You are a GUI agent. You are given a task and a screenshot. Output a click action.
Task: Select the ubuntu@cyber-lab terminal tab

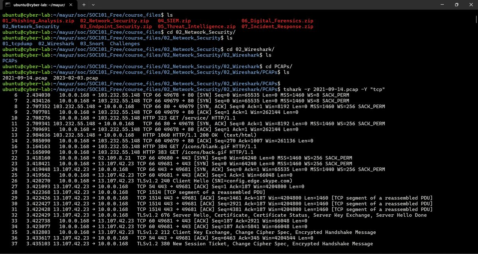tap(38, 5)
